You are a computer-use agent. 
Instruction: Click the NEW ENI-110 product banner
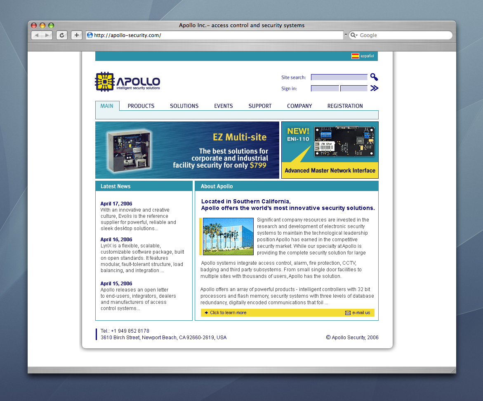coord(330,150)
